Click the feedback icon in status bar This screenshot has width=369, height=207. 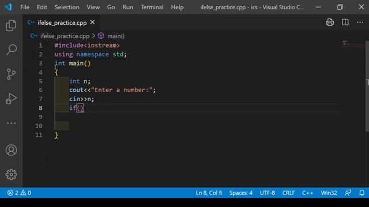(348, 193)
